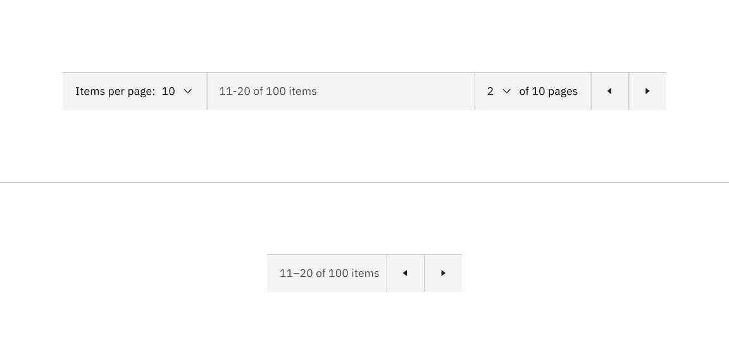This screenshot has height=364, width=729.
Task: Select the number 10 in the per-page selector
Action: [169, 91]
